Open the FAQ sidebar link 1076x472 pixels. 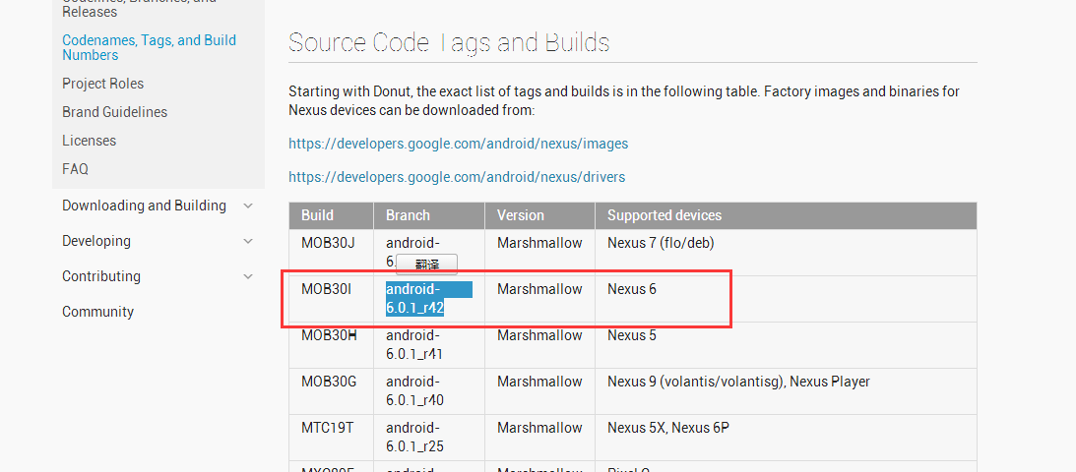click(75, 169)
